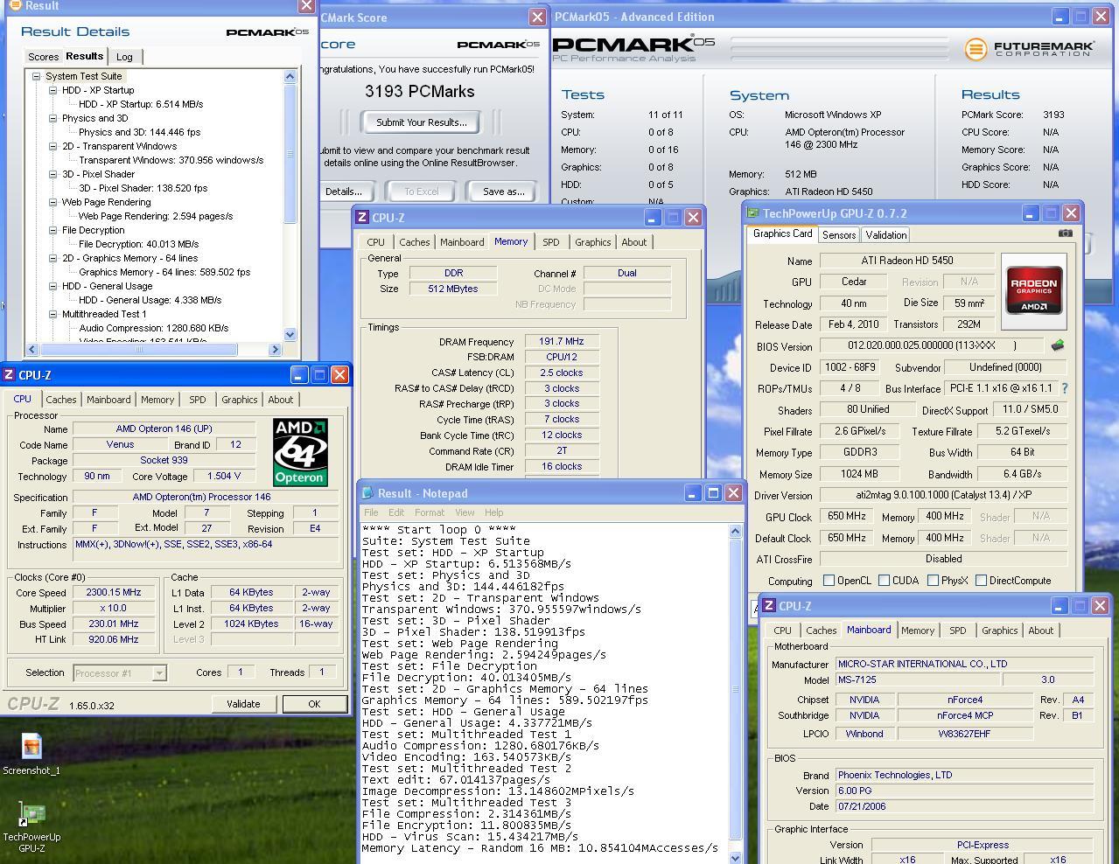The width and height of the screenshot is (1119, 864).
Task: Select Audio Compression result in tree
Action: 153,328
